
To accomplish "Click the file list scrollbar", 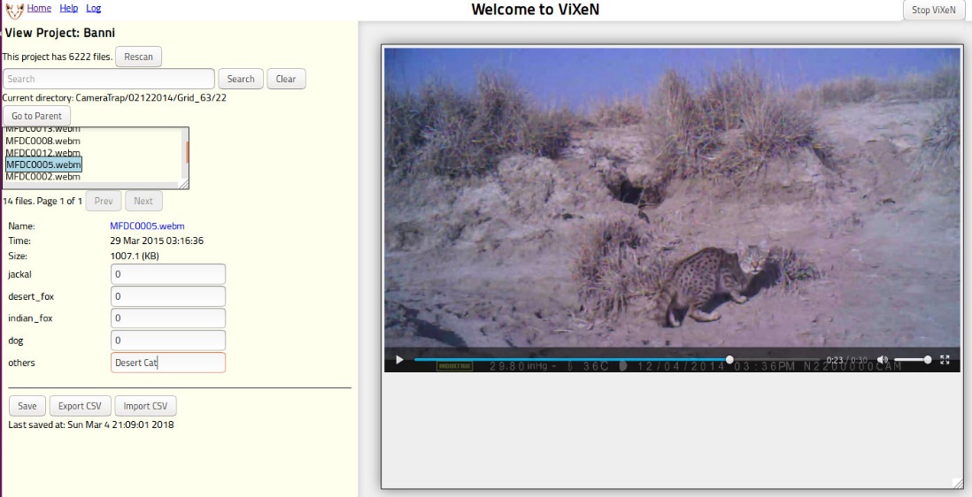I will pyautogui.click(x=187, y=153).
